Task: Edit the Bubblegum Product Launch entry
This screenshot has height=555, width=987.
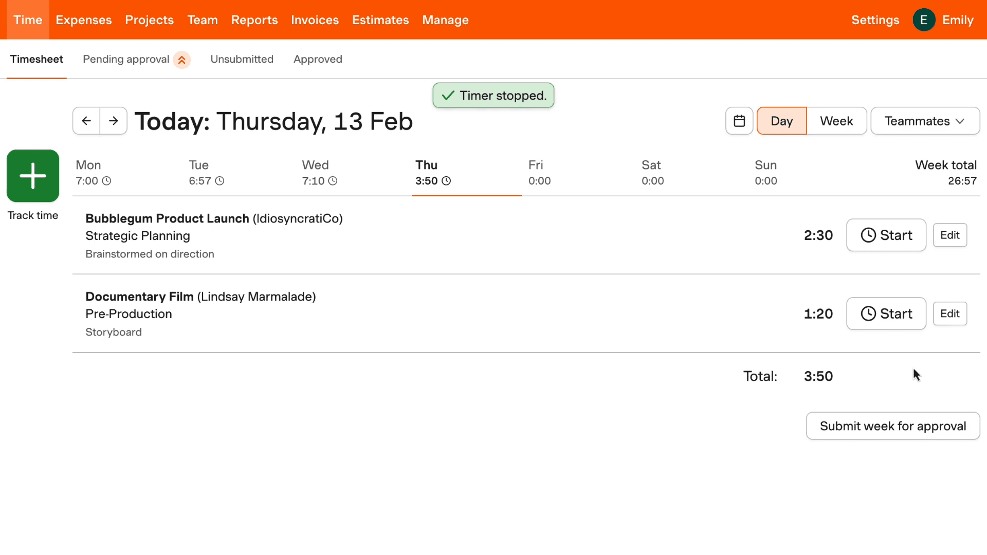Action: 950,235
